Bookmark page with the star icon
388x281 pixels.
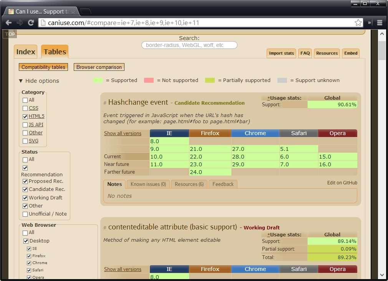[358, 23]
